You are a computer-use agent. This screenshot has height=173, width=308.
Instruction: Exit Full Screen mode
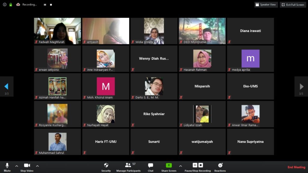coord(293,5)
